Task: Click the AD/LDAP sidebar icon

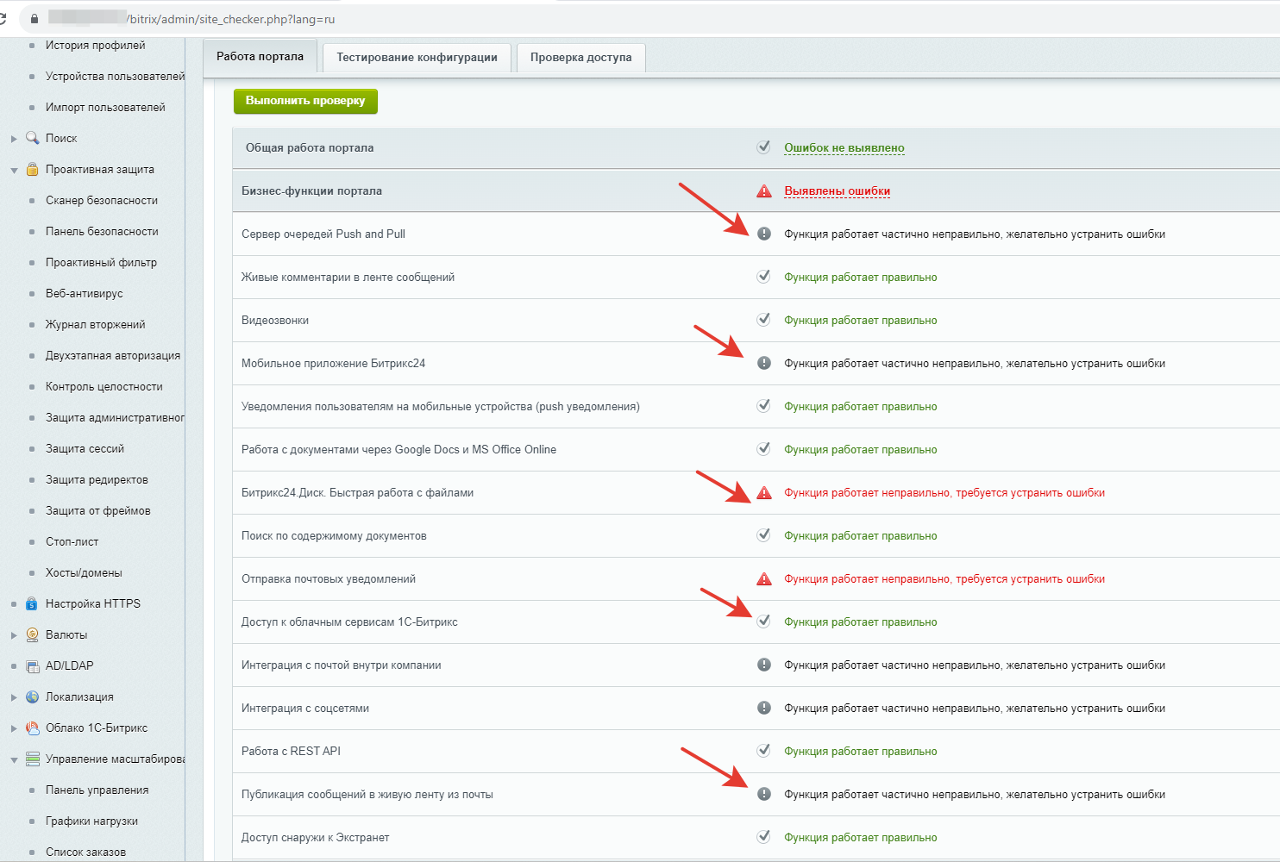Action: 33,665
